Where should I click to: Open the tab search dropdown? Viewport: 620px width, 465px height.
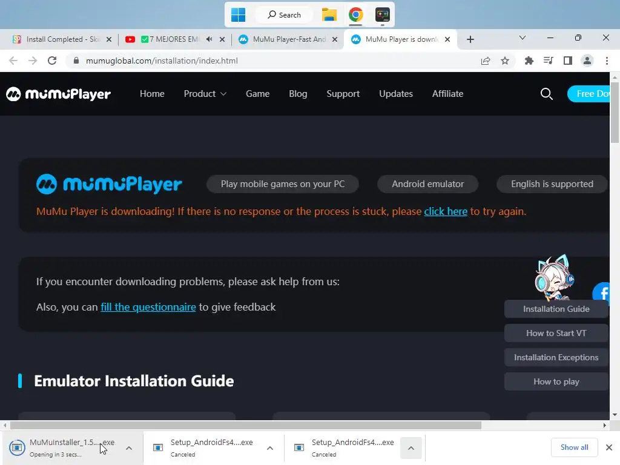[x=523, y=38]
